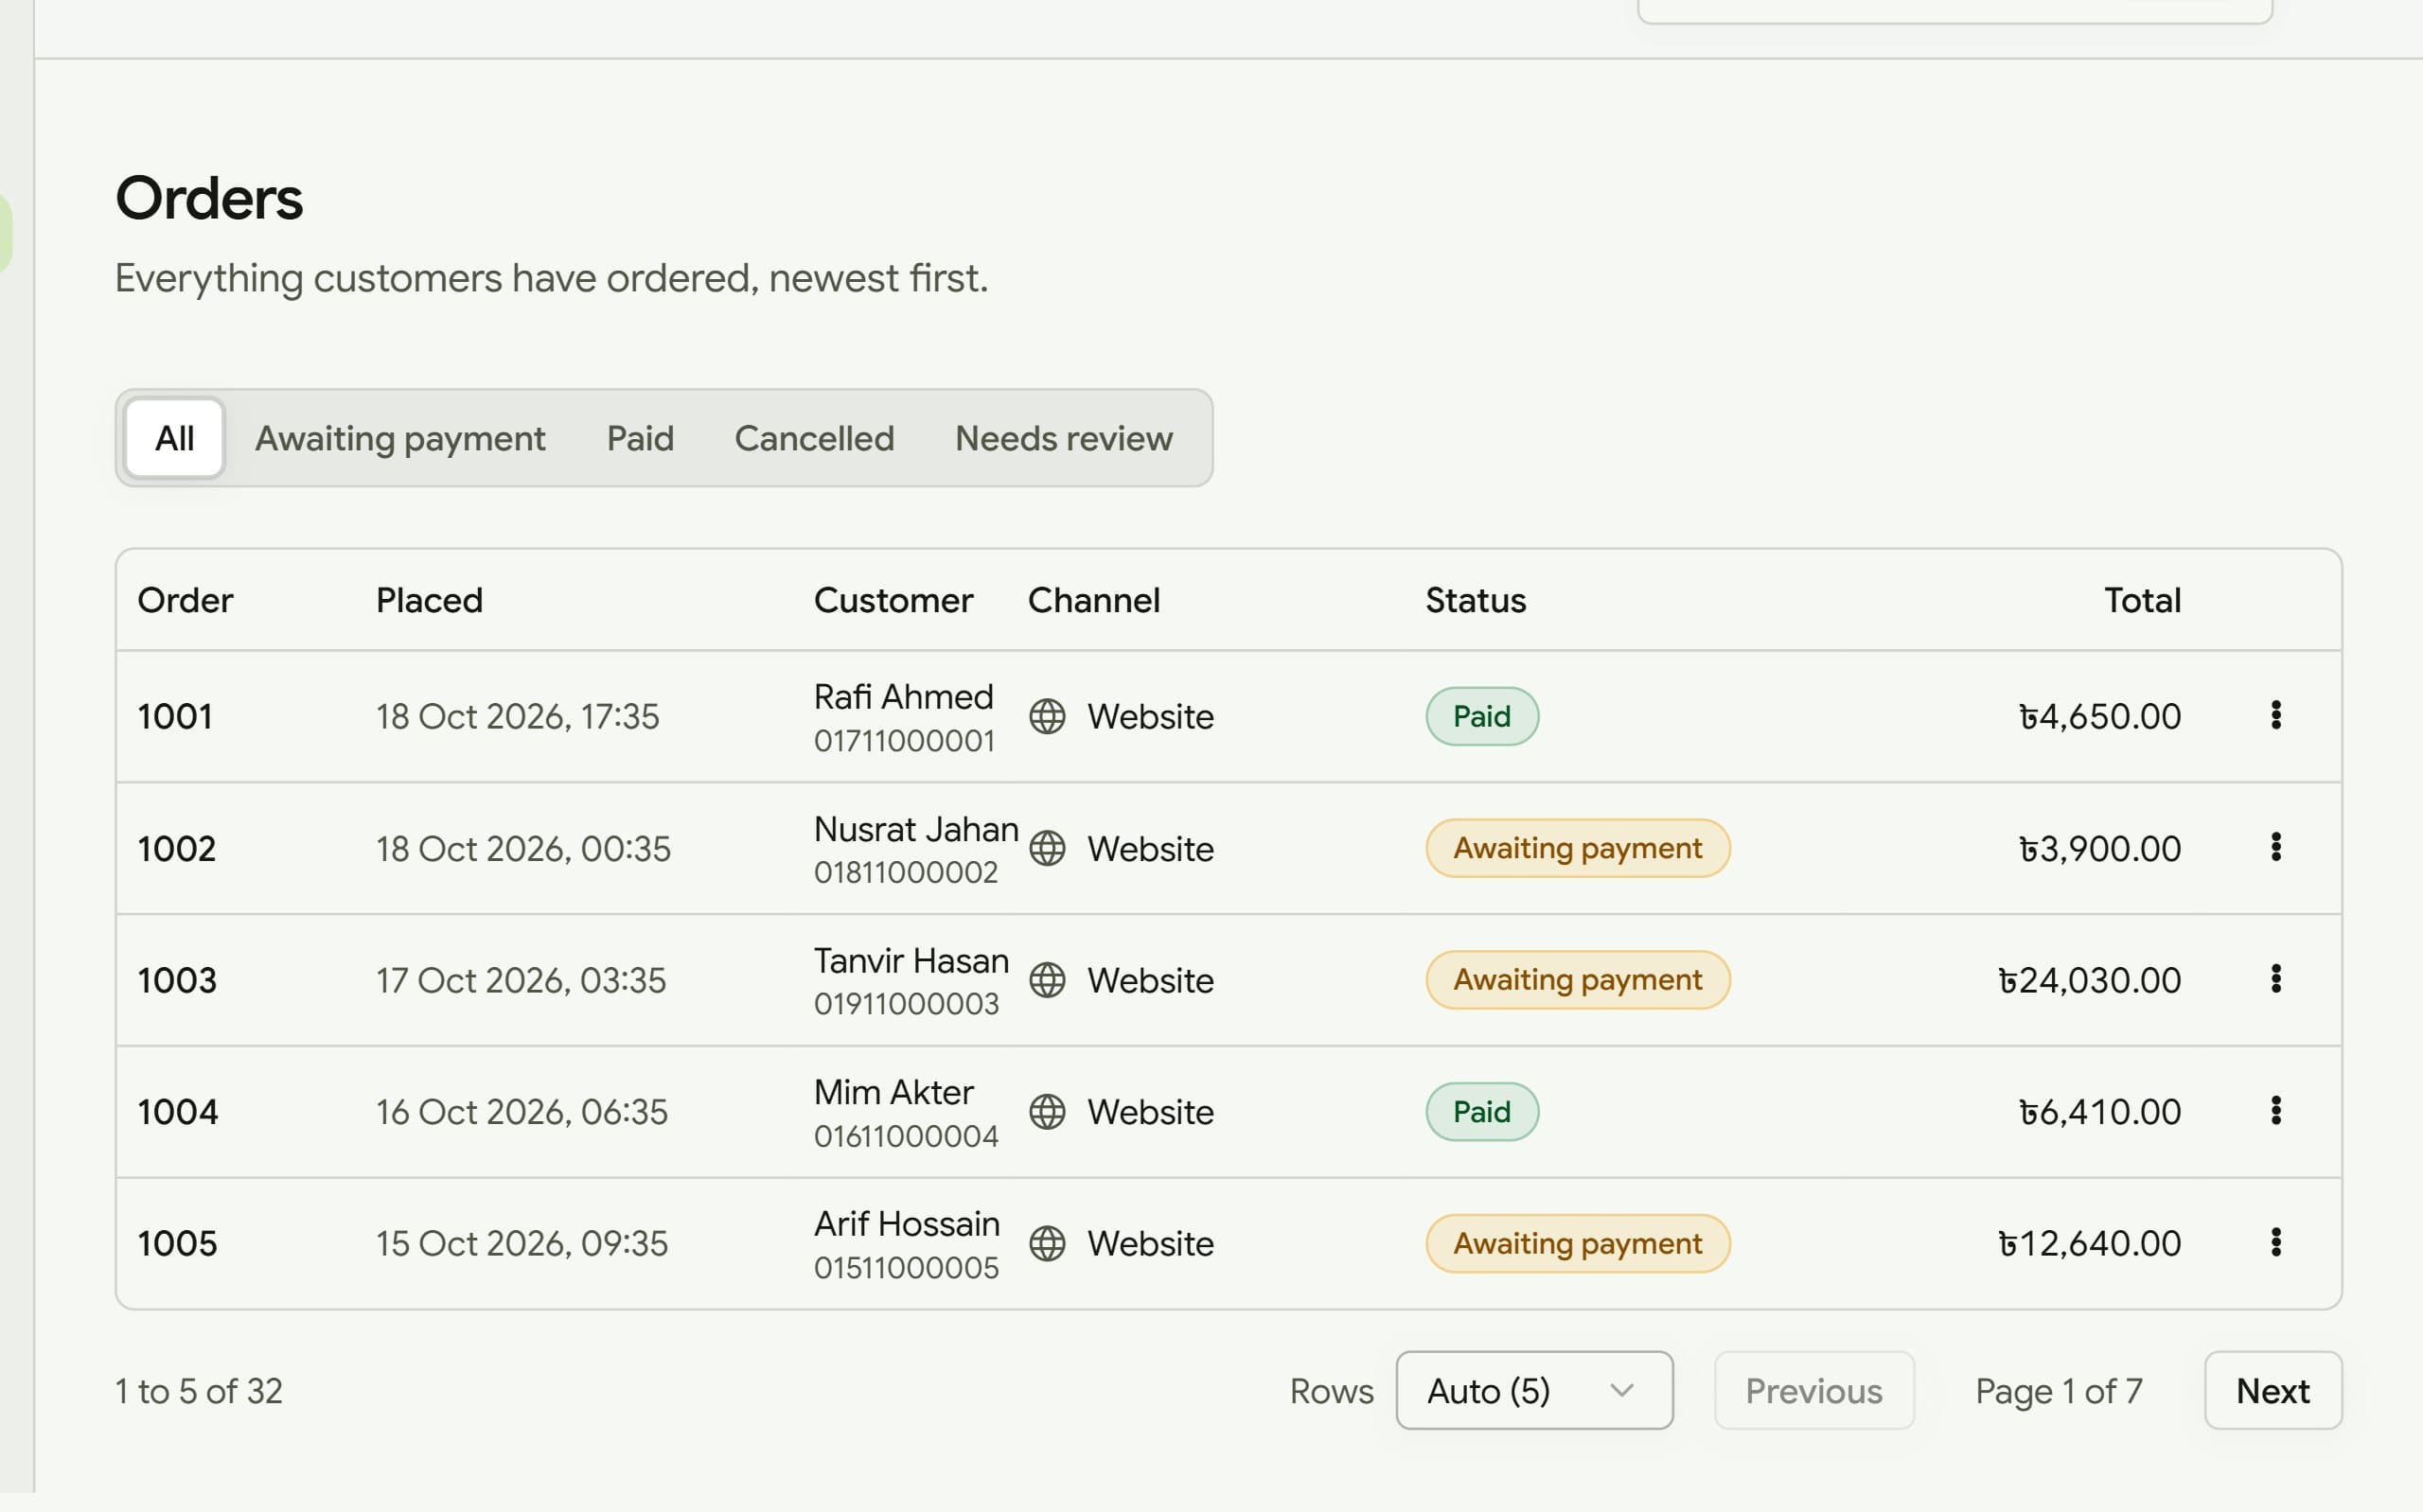Click the globe icon in Rafi Ahmed's row
The image size is (2423, 1512).
pyautogui.click(x=1047, y=716)
